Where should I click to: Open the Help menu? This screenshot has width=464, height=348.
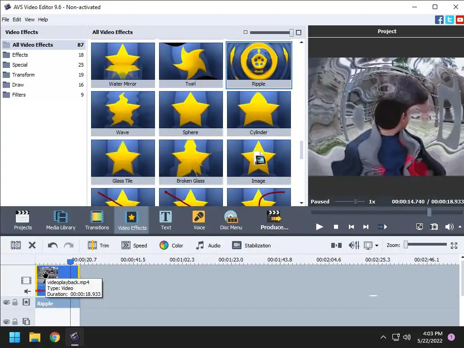click(x=43, y=19)
